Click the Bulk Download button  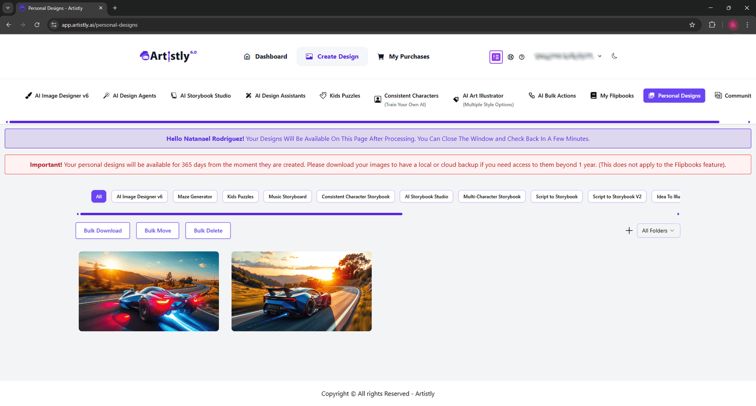pyautogui.click(x=103, y=231)
